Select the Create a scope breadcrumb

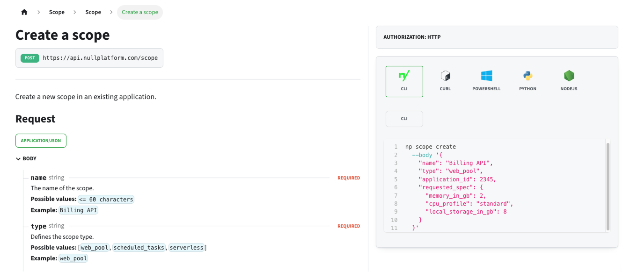139,12
